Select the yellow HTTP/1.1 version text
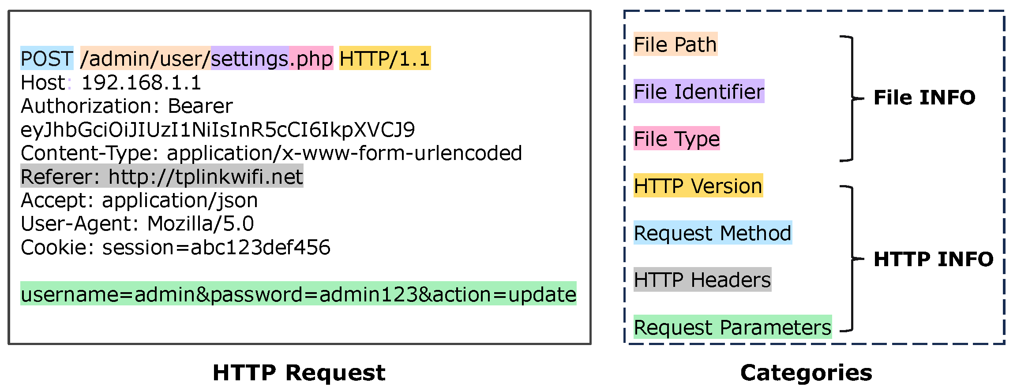The width and height of the screenshot is (1017, 390). point(385,59)
